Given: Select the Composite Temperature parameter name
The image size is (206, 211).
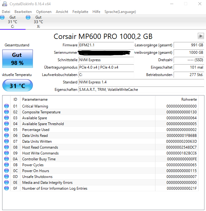Looking at the screenshot, I should pos(41,112).
